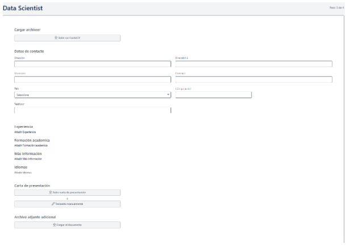
Task: Select the Teléfono input field
Action: click(x=92, y=110)
